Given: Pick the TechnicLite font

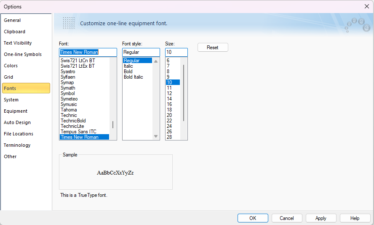Looking at the screenshot, I should coord(84,126).
